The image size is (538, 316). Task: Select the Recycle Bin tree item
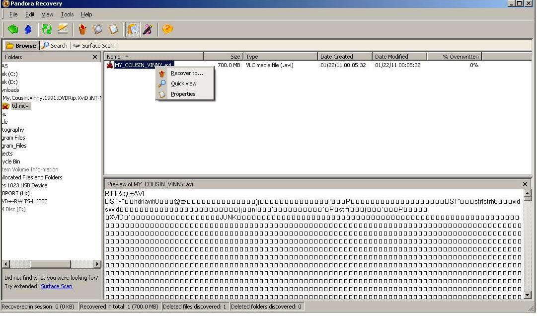coord(10,161)
